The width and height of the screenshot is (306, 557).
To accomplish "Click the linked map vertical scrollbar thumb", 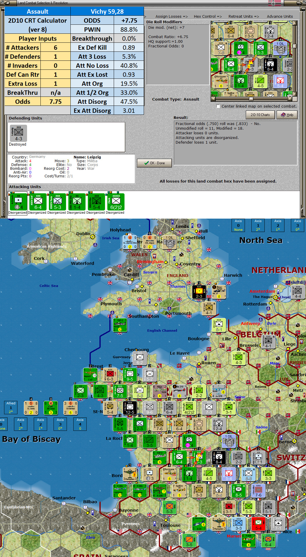I will click(x=295, y=46).
